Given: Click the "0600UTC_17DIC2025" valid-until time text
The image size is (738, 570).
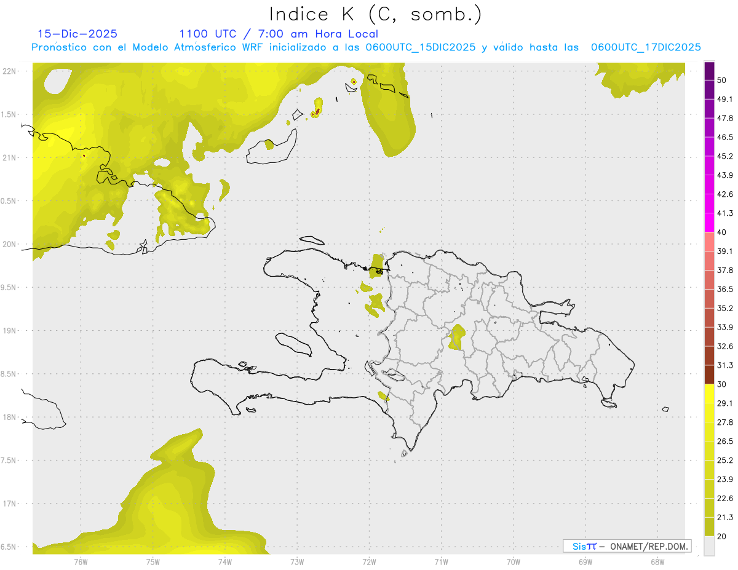Looking at the screenshot, I should (646, 47).
